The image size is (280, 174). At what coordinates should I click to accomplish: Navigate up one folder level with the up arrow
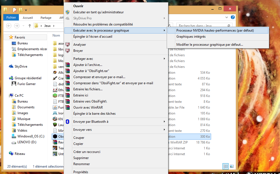pyautogui.click(x=30, y=26)
